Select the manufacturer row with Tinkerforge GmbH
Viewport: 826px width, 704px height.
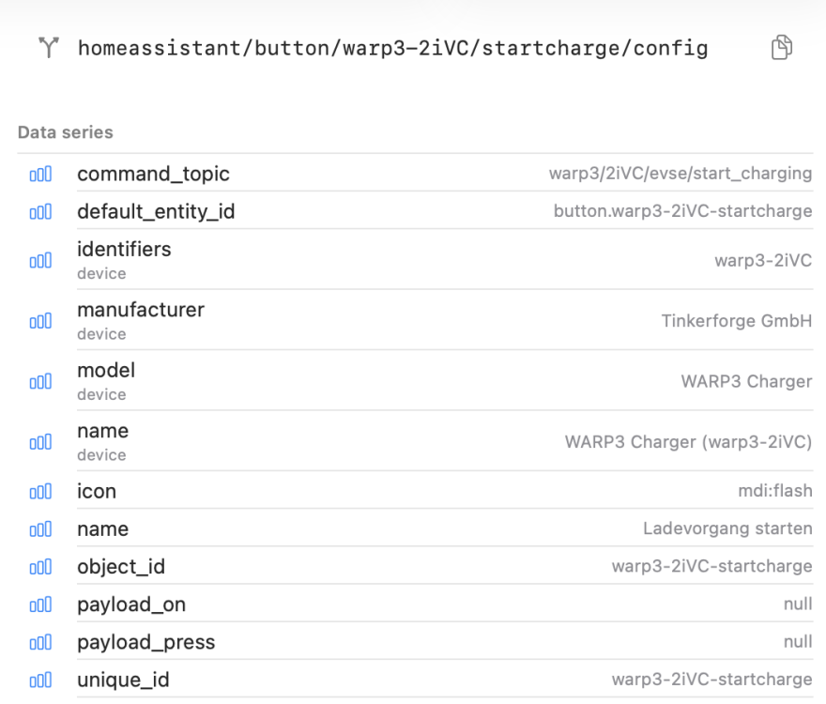415,320
